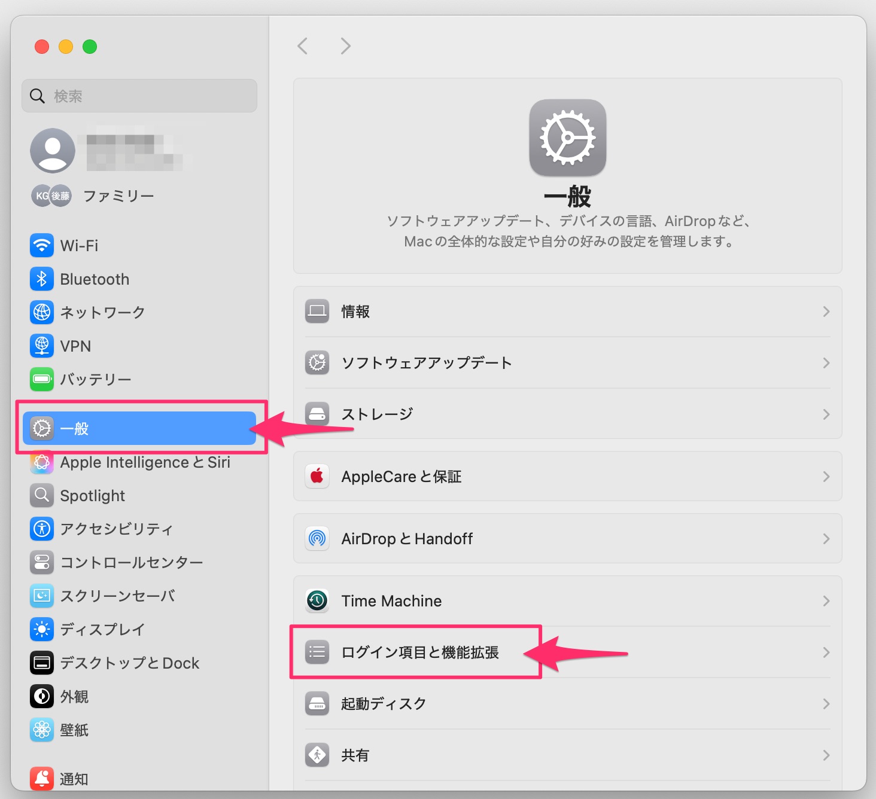This screenshot has height=799, width=876.
Task: Open スクリーンセーバ icon
Action: tap(42, 596)
